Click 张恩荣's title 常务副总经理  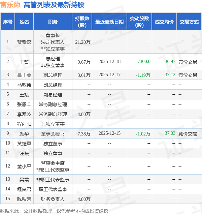pos(53,104)
